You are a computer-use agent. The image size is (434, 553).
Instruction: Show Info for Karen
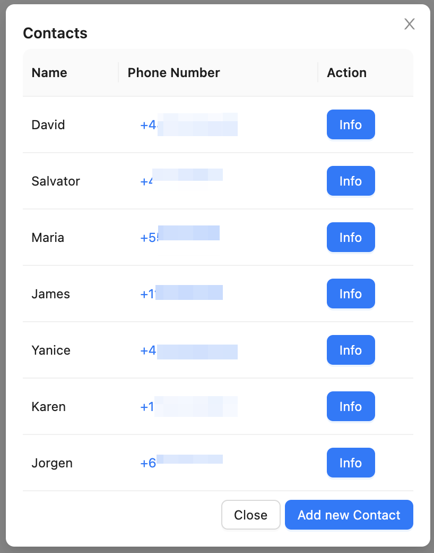[351, 407]
